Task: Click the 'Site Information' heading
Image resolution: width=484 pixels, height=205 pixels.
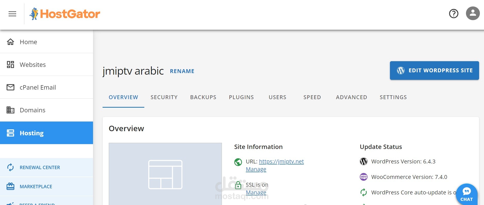Action: pyautogui.click(x=258, y=147)
